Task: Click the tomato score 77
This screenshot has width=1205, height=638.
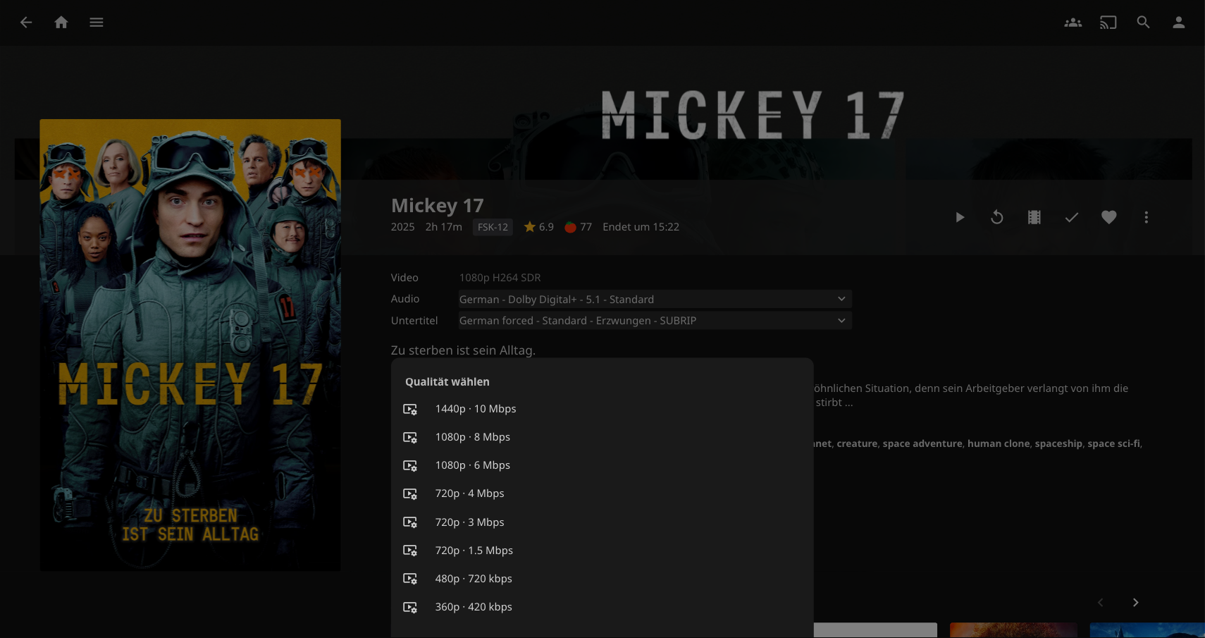Action: 579,227
